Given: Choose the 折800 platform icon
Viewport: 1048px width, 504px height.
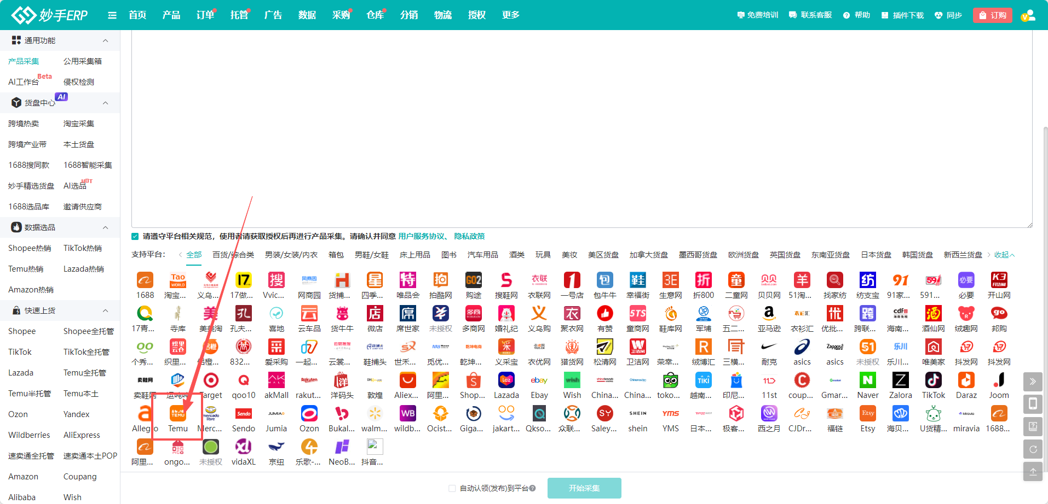Looking at the screenshot, I should pyautogui.click(x=704, y=280).
